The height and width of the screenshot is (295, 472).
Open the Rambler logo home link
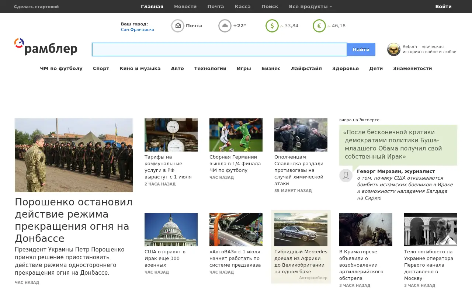[x=46, y=47]
